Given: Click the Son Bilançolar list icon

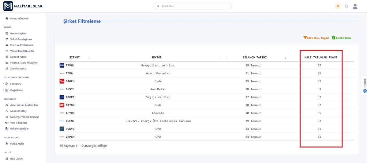Looking at the screenshot, I should coord(7,69).
